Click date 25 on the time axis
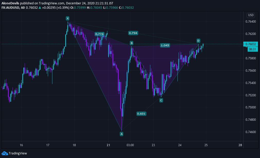Screen dimensions: 260x158 coord(206,145)
